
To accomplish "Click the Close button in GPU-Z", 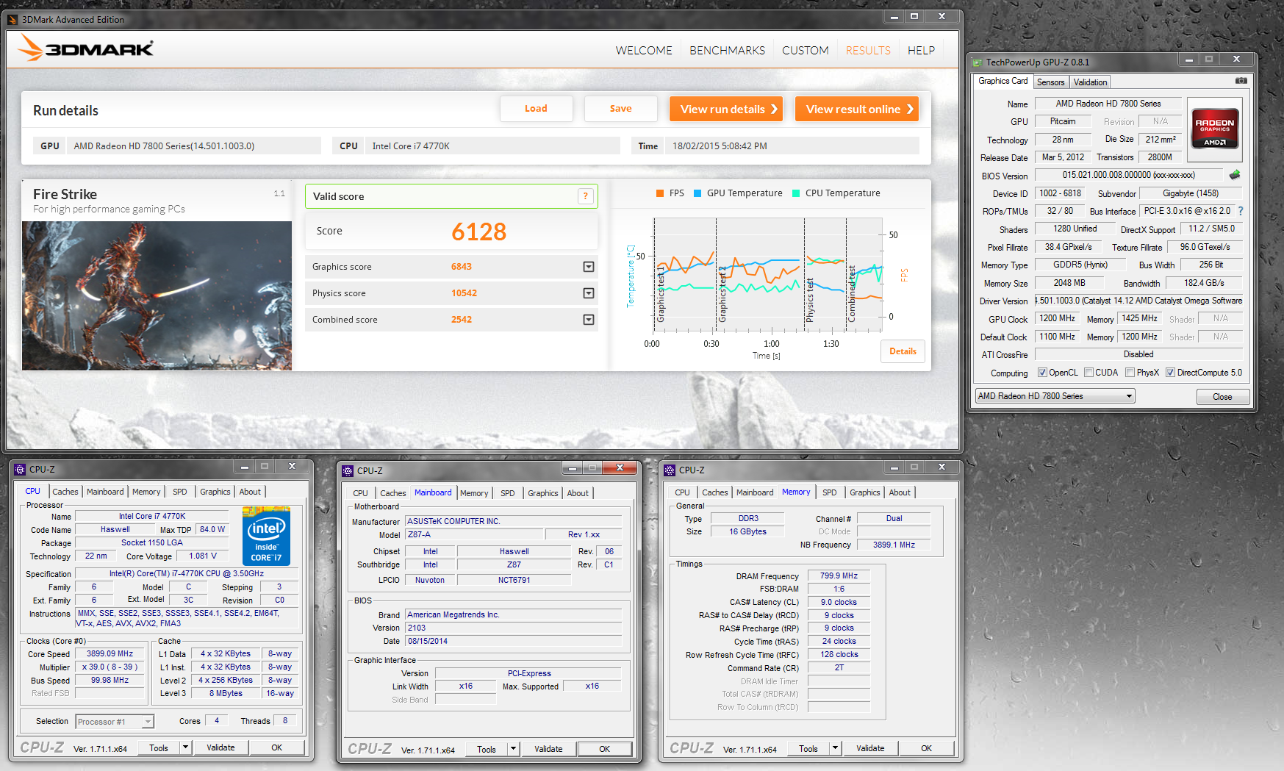I will [x=1222, y=397].
